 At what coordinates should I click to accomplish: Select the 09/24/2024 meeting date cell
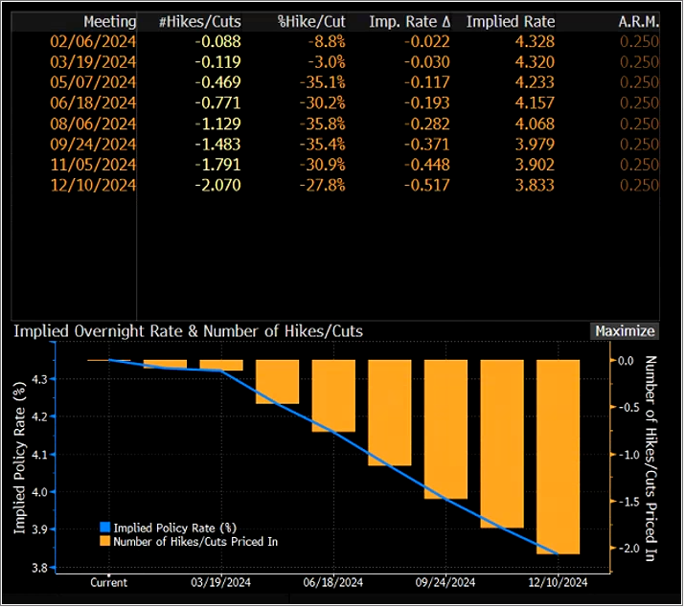pyautogui.click(x=93, y=145)
